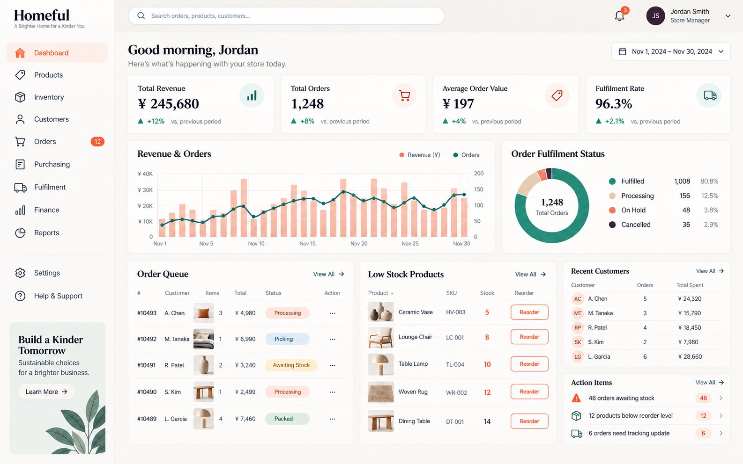Click the Total Revenue bar chart icon
This screenshot has width=743, height=464.
click(252, 95)
